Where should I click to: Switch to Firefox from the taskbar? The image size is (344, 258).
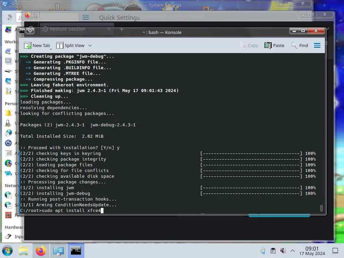pos(41,251)
